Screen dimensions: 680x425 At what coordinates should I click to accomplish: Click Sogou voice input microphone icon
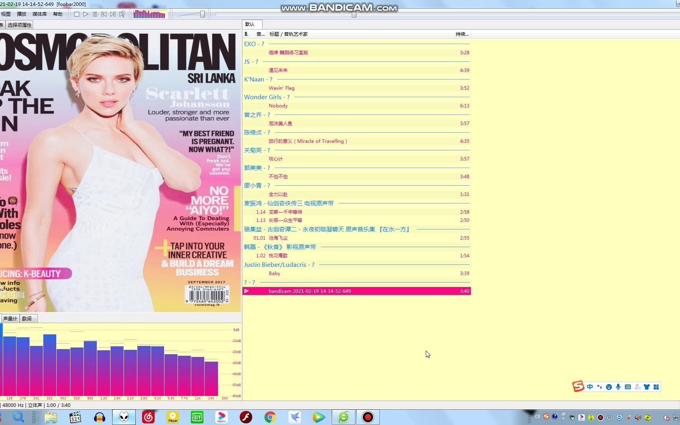point(618,387)
